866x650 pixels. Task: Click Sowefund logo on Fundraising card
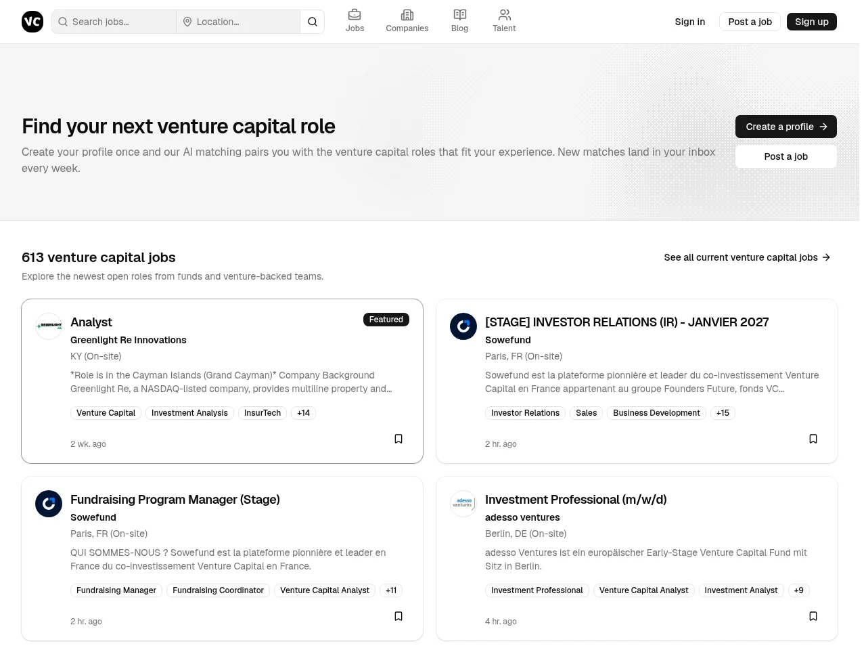tap(49, 504)
